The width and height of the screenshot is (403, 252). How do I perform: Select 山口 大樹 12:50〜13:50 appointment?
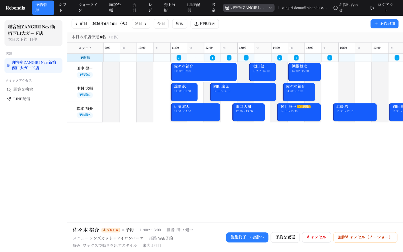coord(249,112)
